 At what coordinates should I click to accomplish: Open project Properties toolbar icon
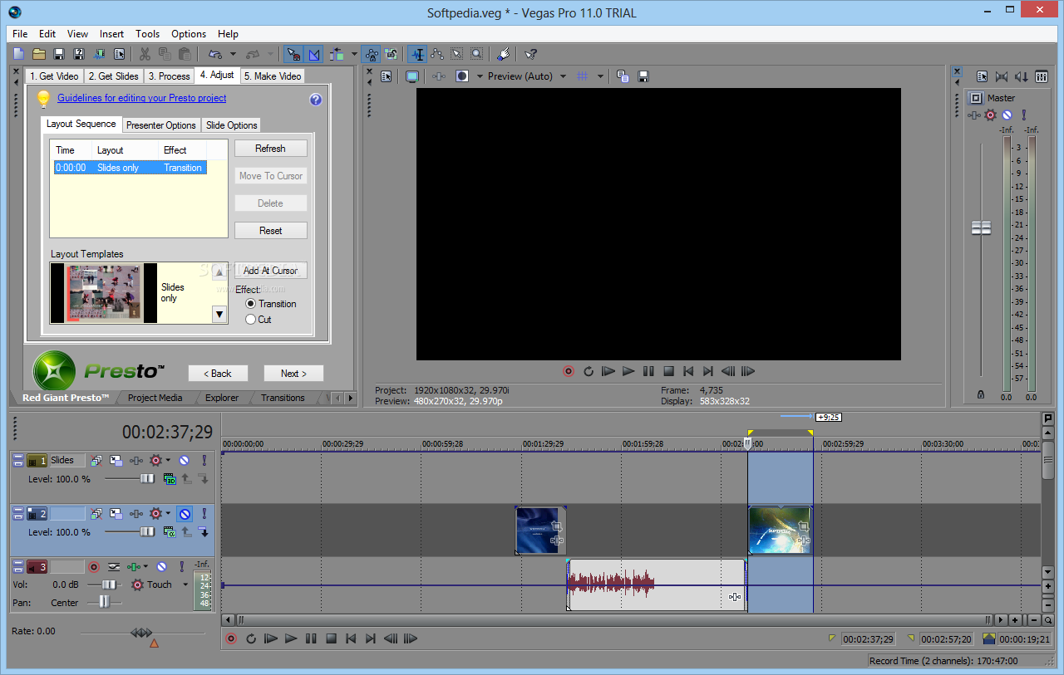[x=119, y=54]
